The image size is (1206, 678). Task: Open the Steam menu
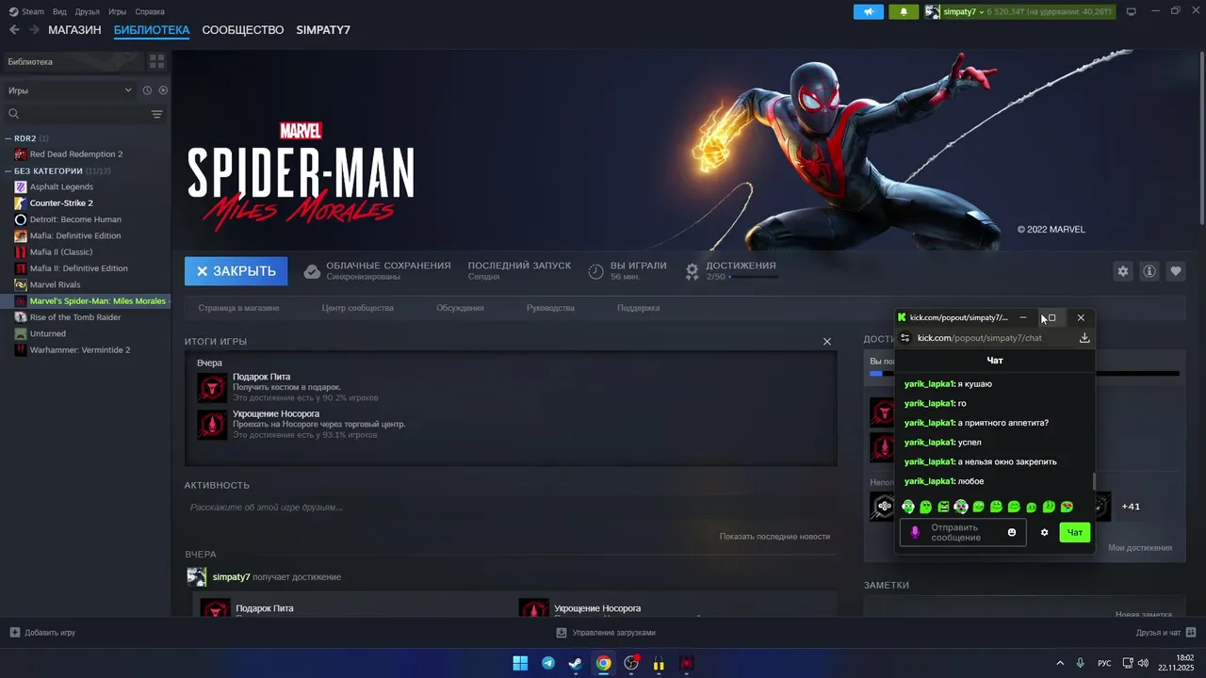26,11
